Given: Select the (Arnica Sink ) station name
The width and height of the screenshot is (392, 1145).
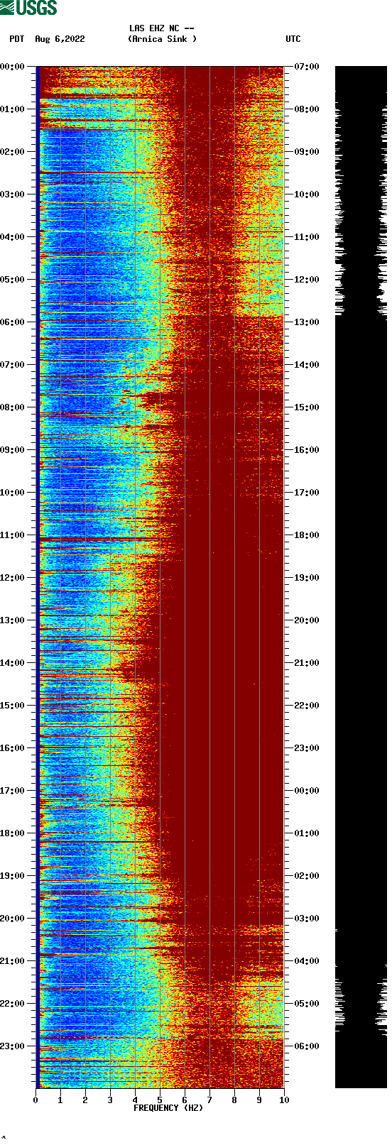Looking at the screenshot, I should coord(163,39).
